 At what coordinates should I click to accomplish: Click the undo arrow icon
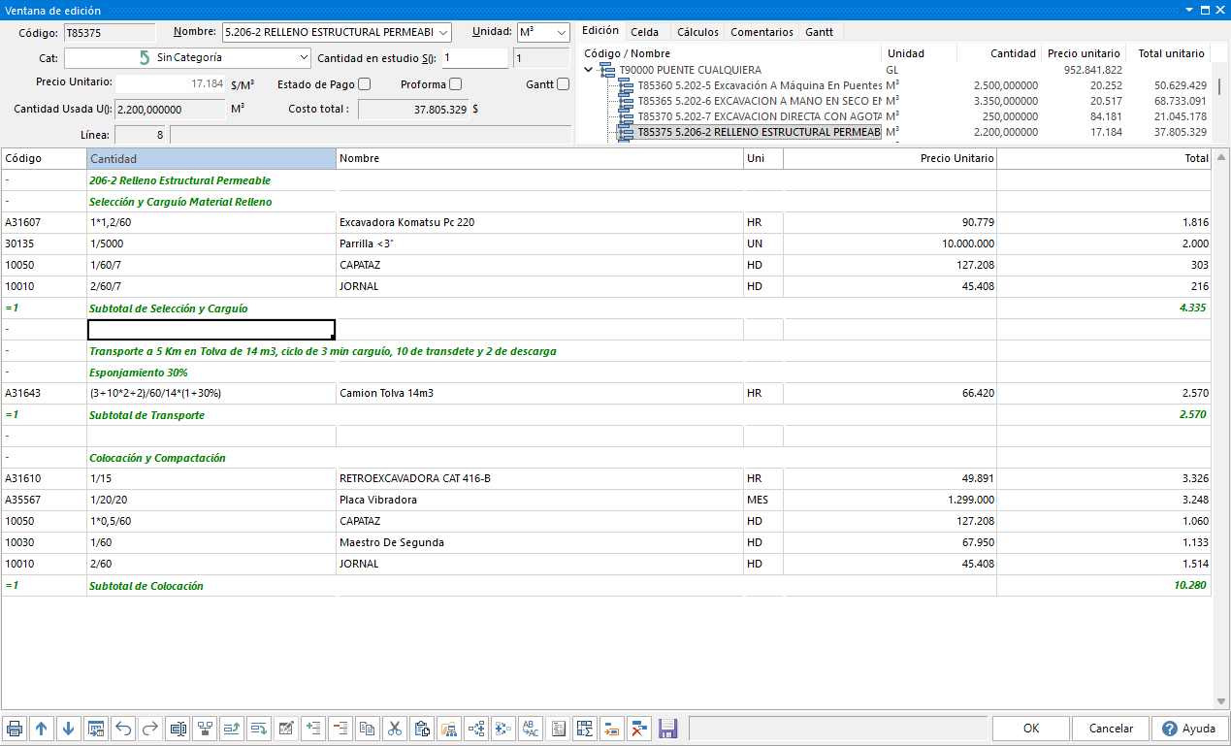click(x=123, y=729)
